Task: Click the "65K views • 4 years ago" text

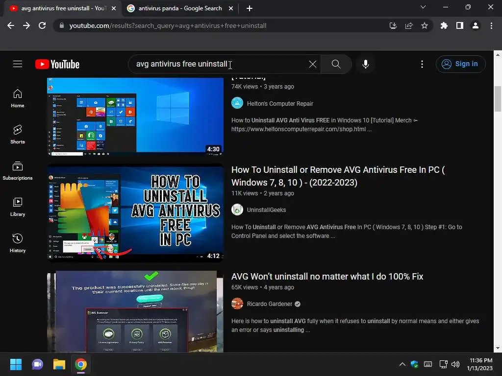Action: [x=263, y=287]
